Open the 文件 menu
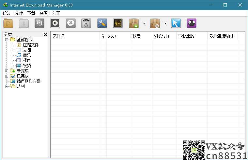This screenshot has height=160, width=248. click(19, 13)
